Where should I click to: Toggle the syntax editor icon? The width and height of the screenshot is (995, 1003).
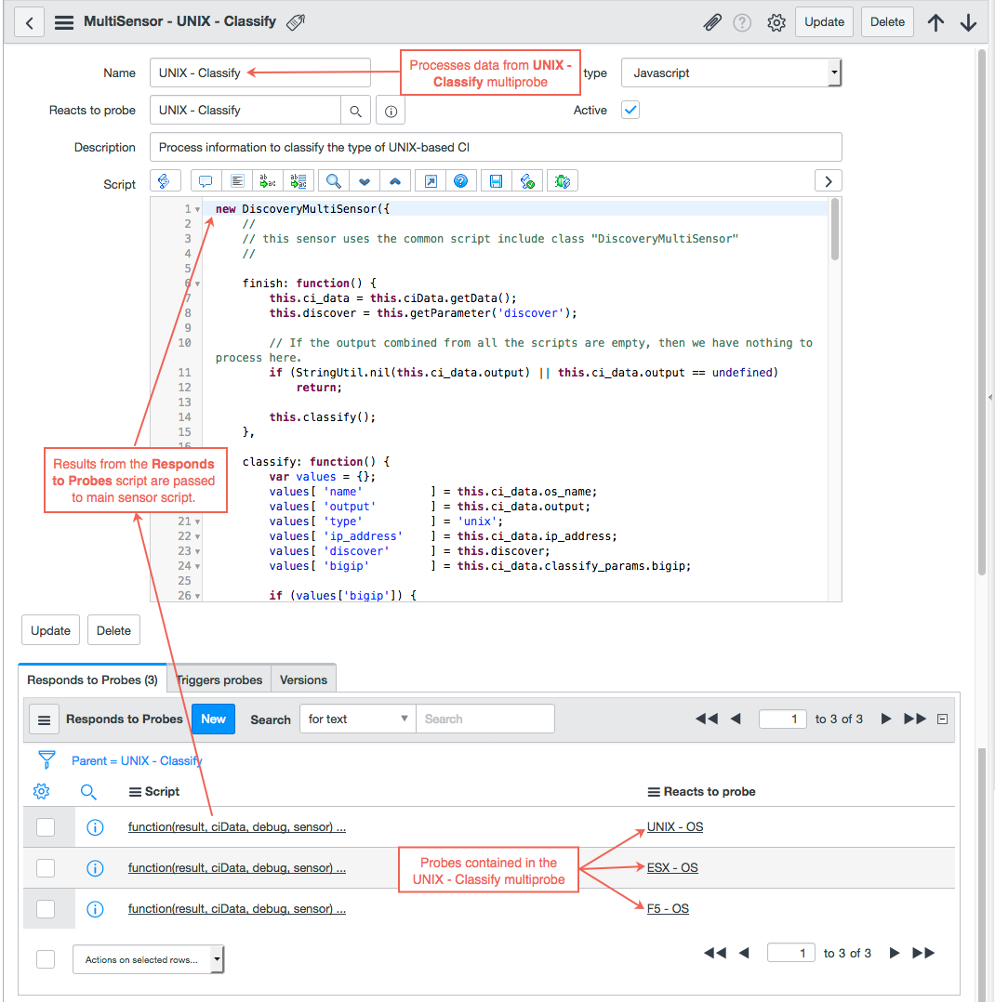click(x=166, y=181)
